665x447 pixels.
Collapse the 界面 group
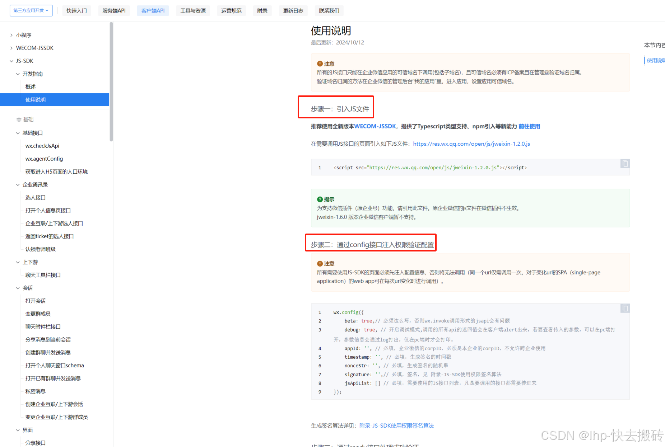tap(18, 430)
